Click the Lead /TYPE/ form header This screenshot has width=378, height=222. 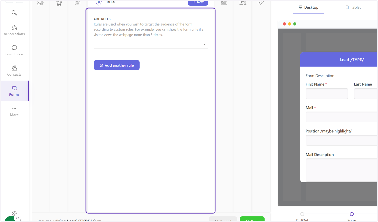pyautogui.click(x=339, y=60)
